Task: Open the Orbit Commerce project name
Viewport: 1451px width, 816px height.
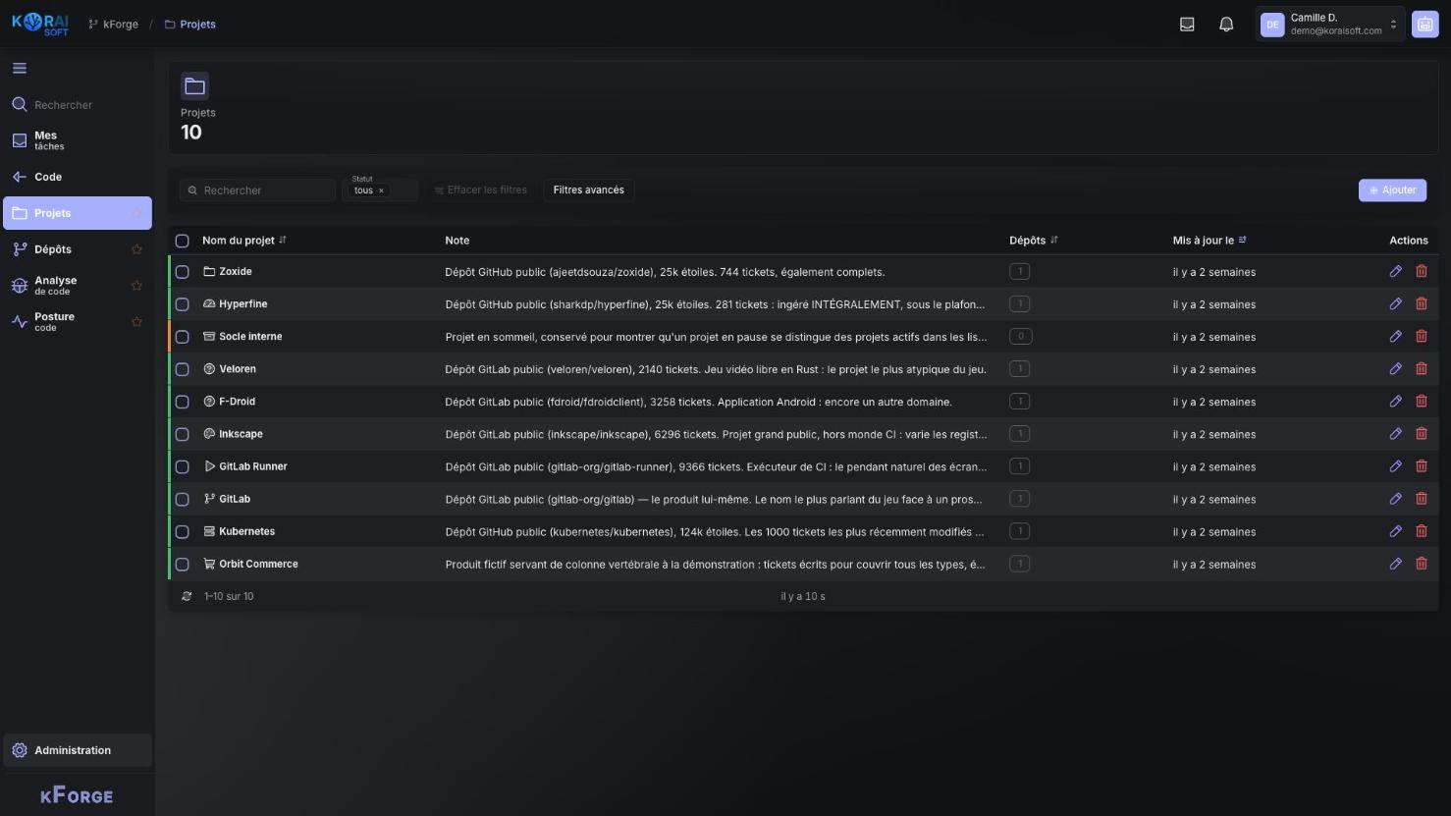Action: 258,565
